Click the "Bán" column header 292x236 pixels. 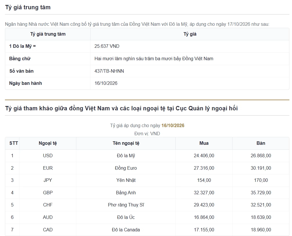point(261,143)
